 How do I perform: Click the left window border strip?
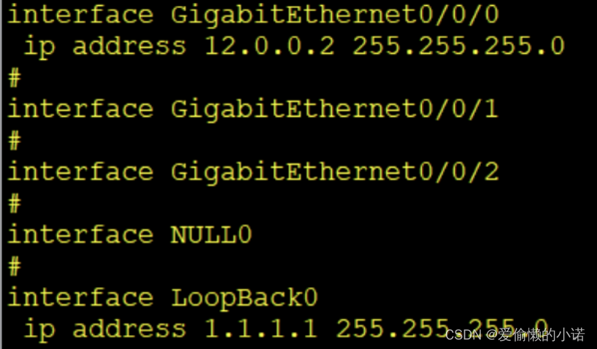click(x=1, y=175)
